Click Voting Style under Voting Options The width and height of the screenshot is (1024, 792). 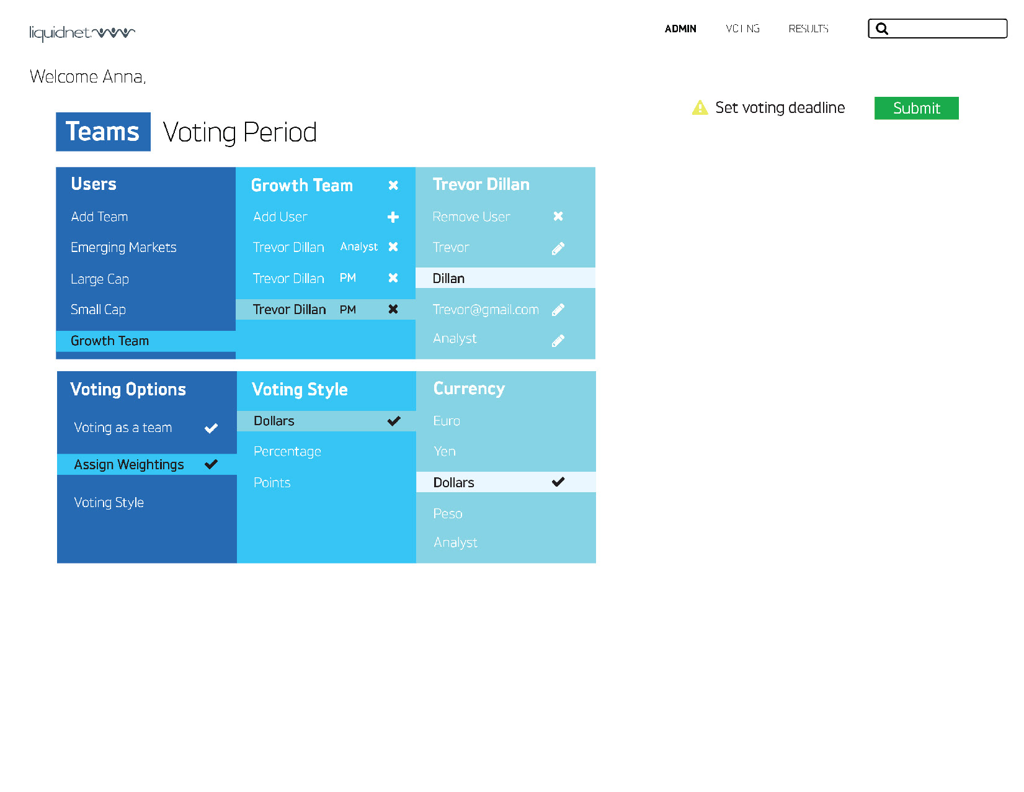pyautogui.click(x=109, y=502)
